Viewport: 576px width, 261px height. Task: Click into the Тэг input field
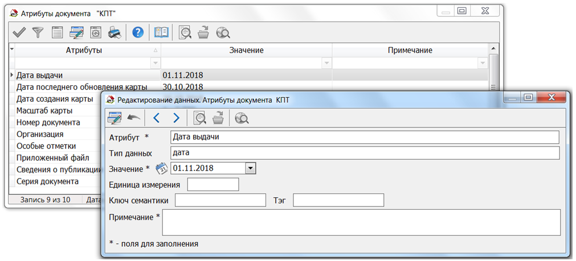[x=338, y=200]
